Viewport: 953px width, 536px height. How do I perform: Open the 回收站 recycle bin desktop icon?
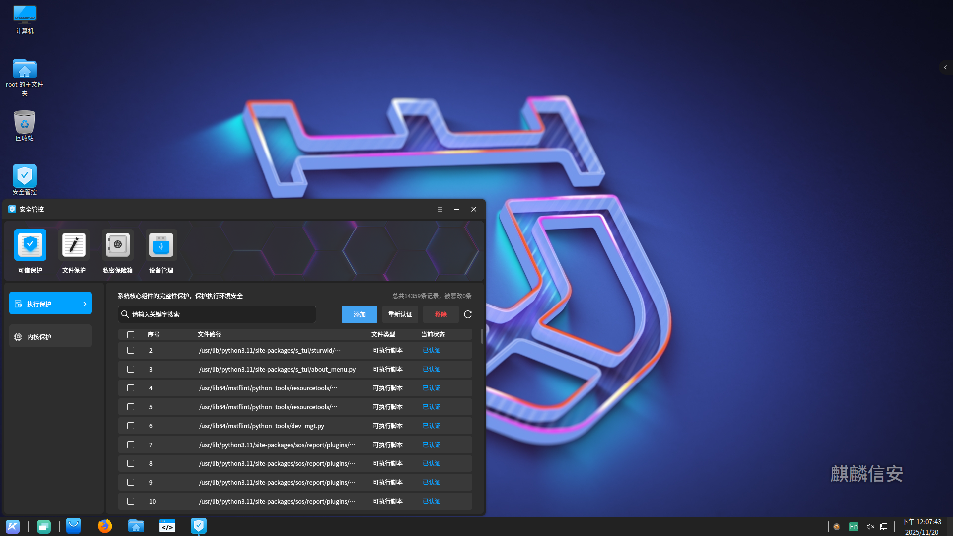click(x=24, y=124)
